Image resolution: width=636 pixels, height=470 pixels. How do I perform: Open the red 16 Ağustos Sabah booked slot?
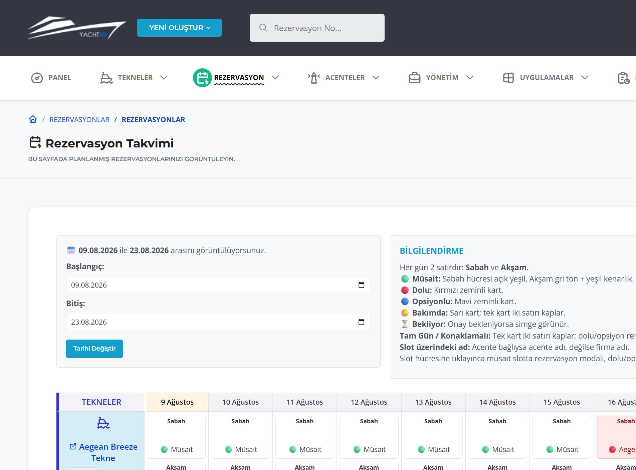pyautogui.click(x=616, y=437)
